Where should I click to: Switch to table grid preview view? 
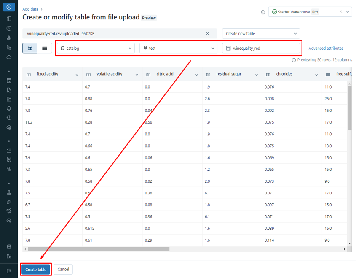point(30,48)
